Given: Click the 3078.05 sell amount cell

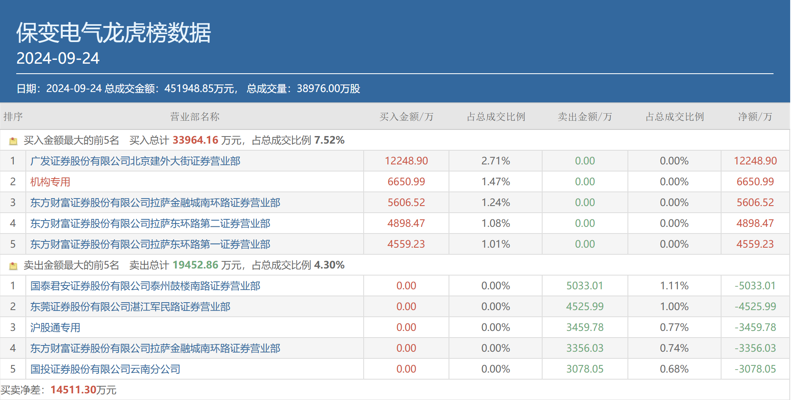Looking at the screenshot, I should pos(585,369).
